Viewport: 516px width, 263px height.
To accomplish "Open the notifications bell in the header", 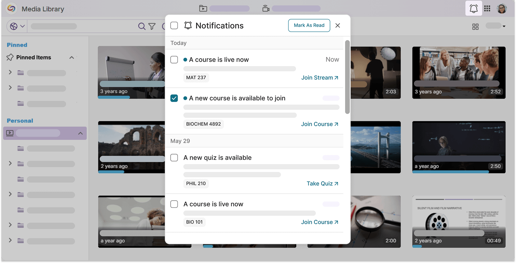I will (x=474, y=9).
